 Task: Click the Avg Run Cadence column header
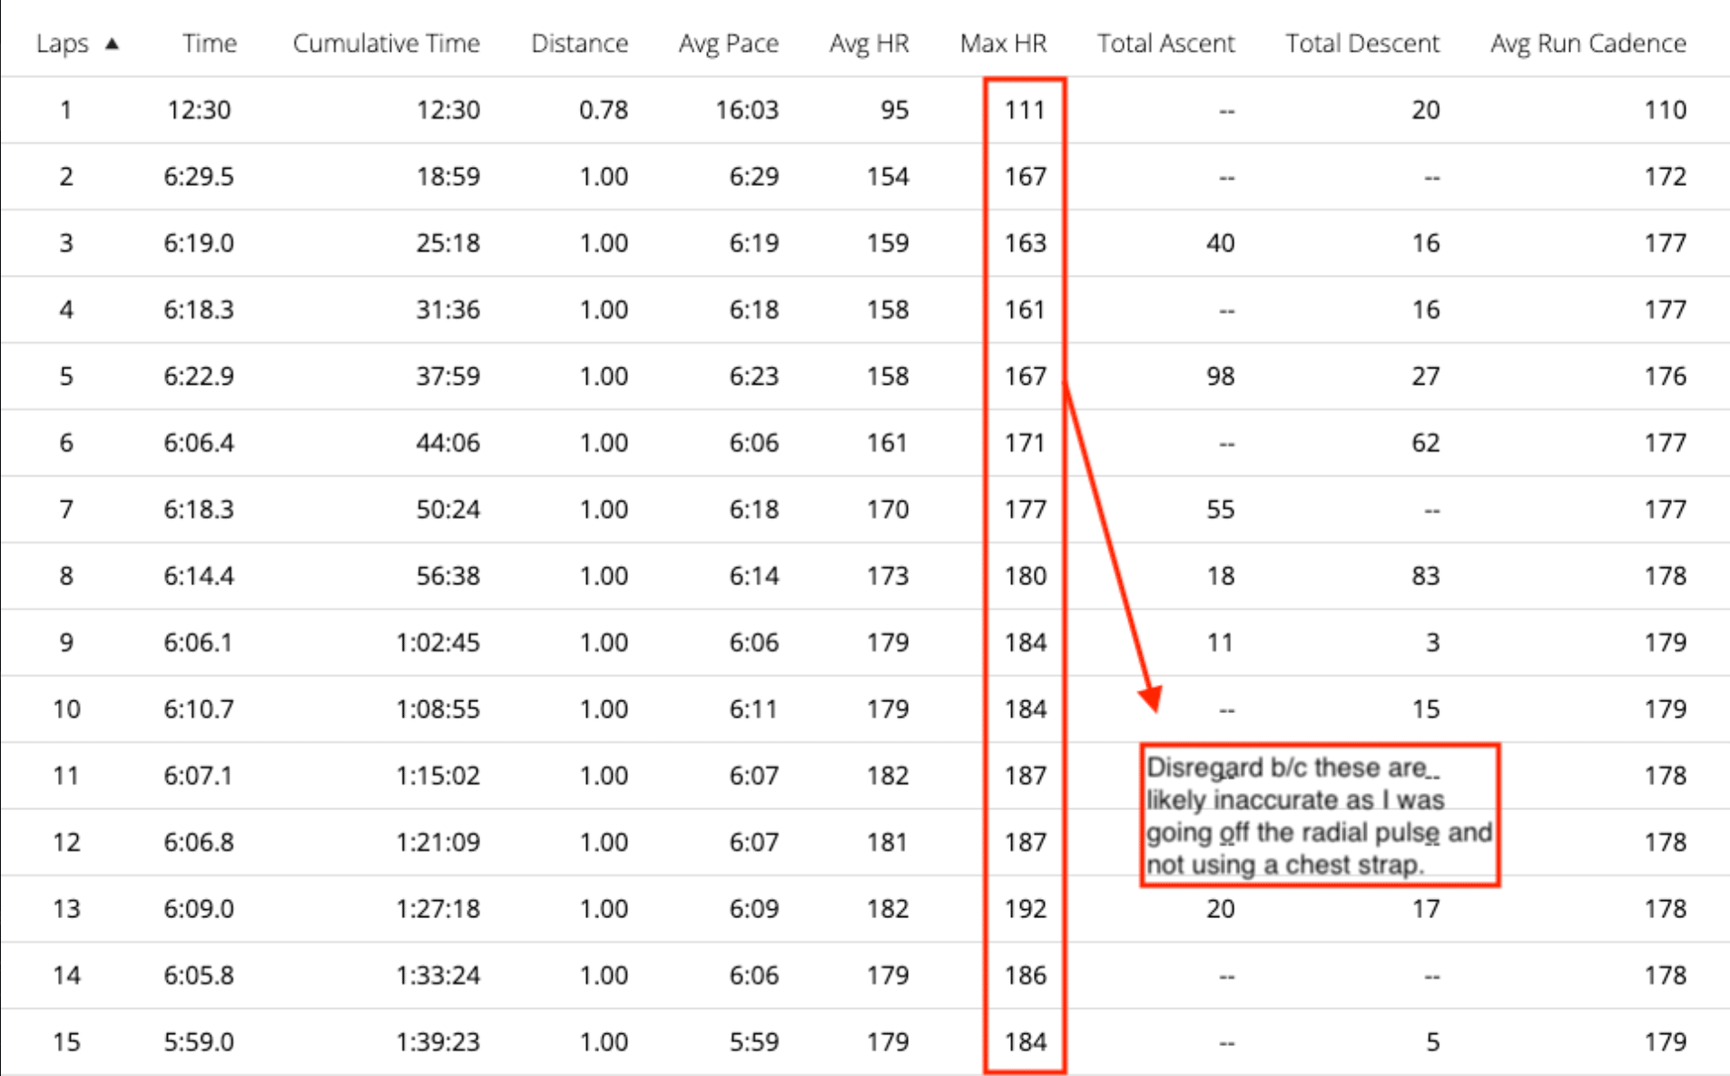pos(1588,44)
